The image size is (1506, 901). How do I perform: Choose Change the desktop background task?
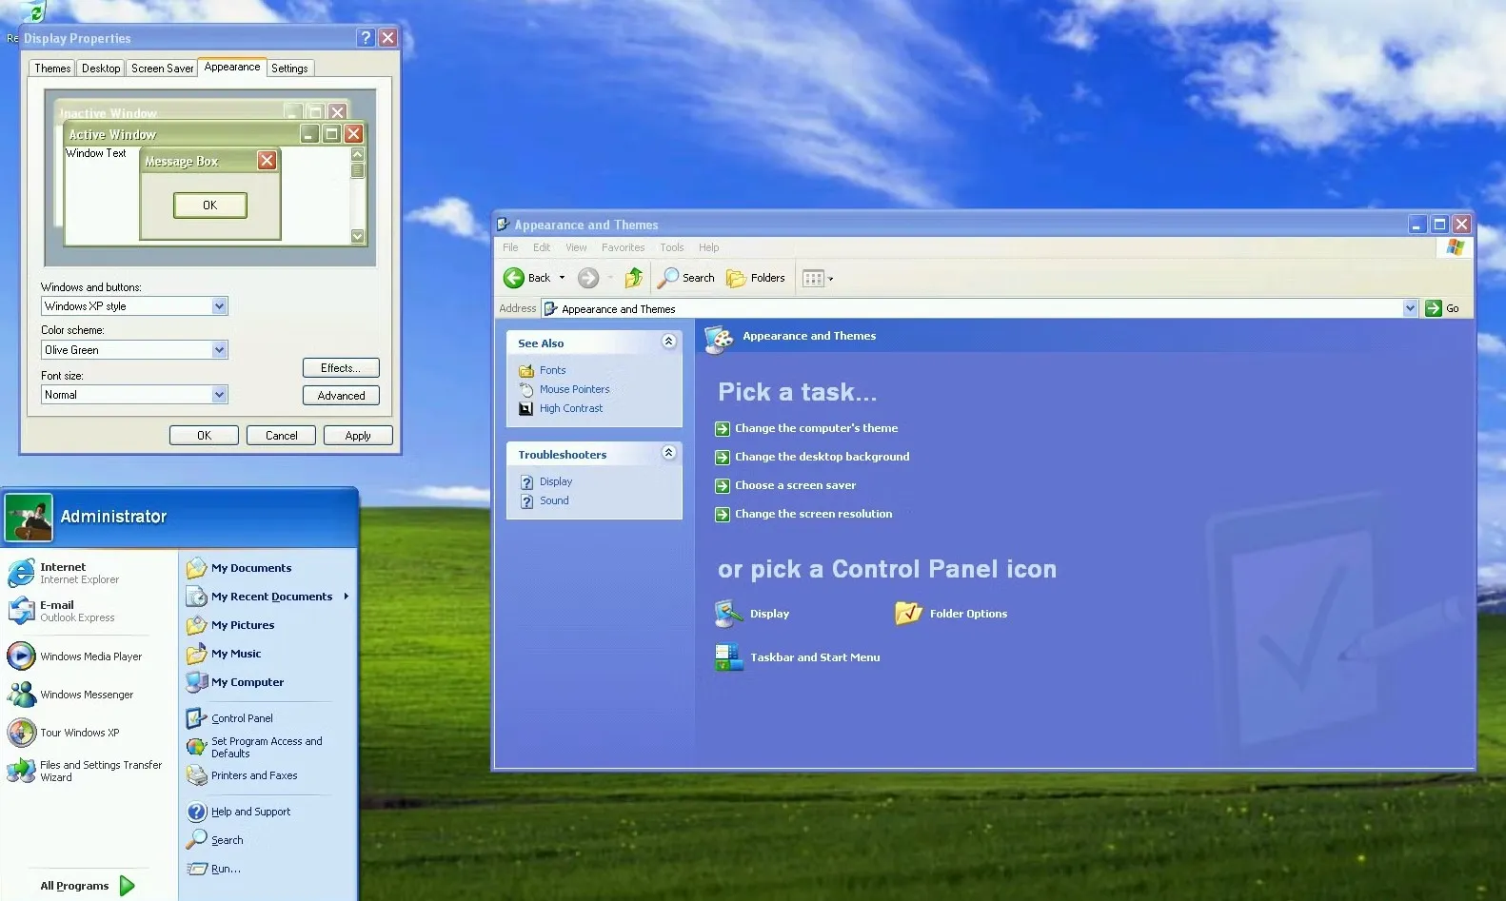pos(822,457)
